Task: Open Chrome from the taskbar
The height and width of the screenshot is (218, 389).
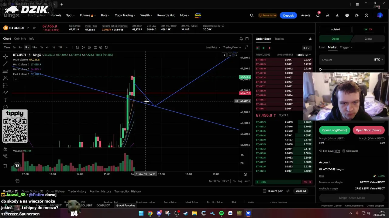Action: (x=150, y=213)
